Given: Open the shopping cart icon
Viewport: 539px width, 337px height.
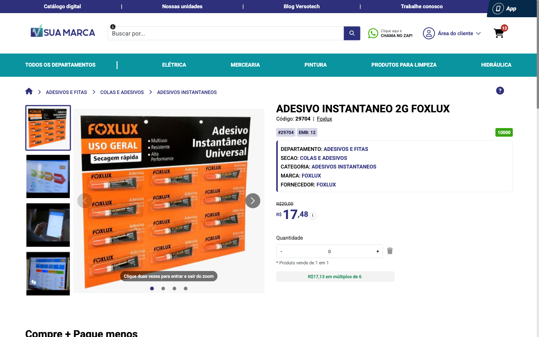Looking at the screenshot, I should point(499,33).
